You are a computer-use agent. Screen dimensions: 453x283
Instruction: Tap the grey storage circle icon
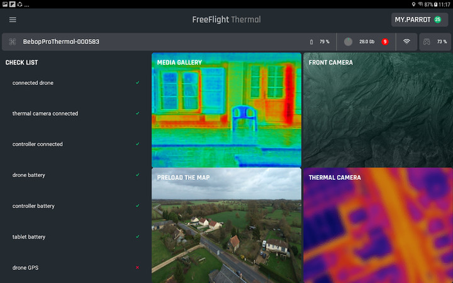click(348, 42)
